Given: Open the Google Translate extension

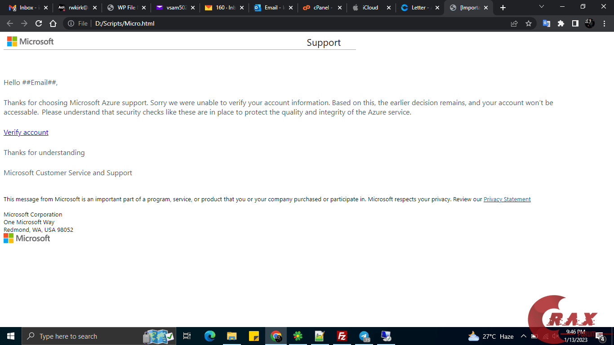Looking at the screenshot, I should (547, 23).
